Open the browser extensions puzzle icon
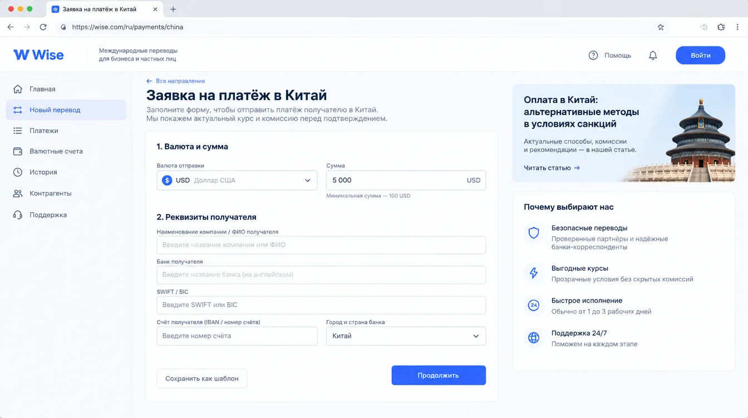Image resolution: width=748 pixels, height=418 pixels. (x=721, y=27)
